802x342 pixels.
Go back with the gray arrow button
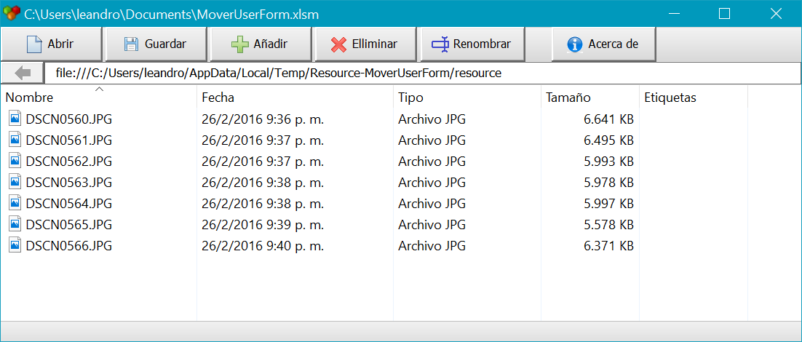point(23,73)
